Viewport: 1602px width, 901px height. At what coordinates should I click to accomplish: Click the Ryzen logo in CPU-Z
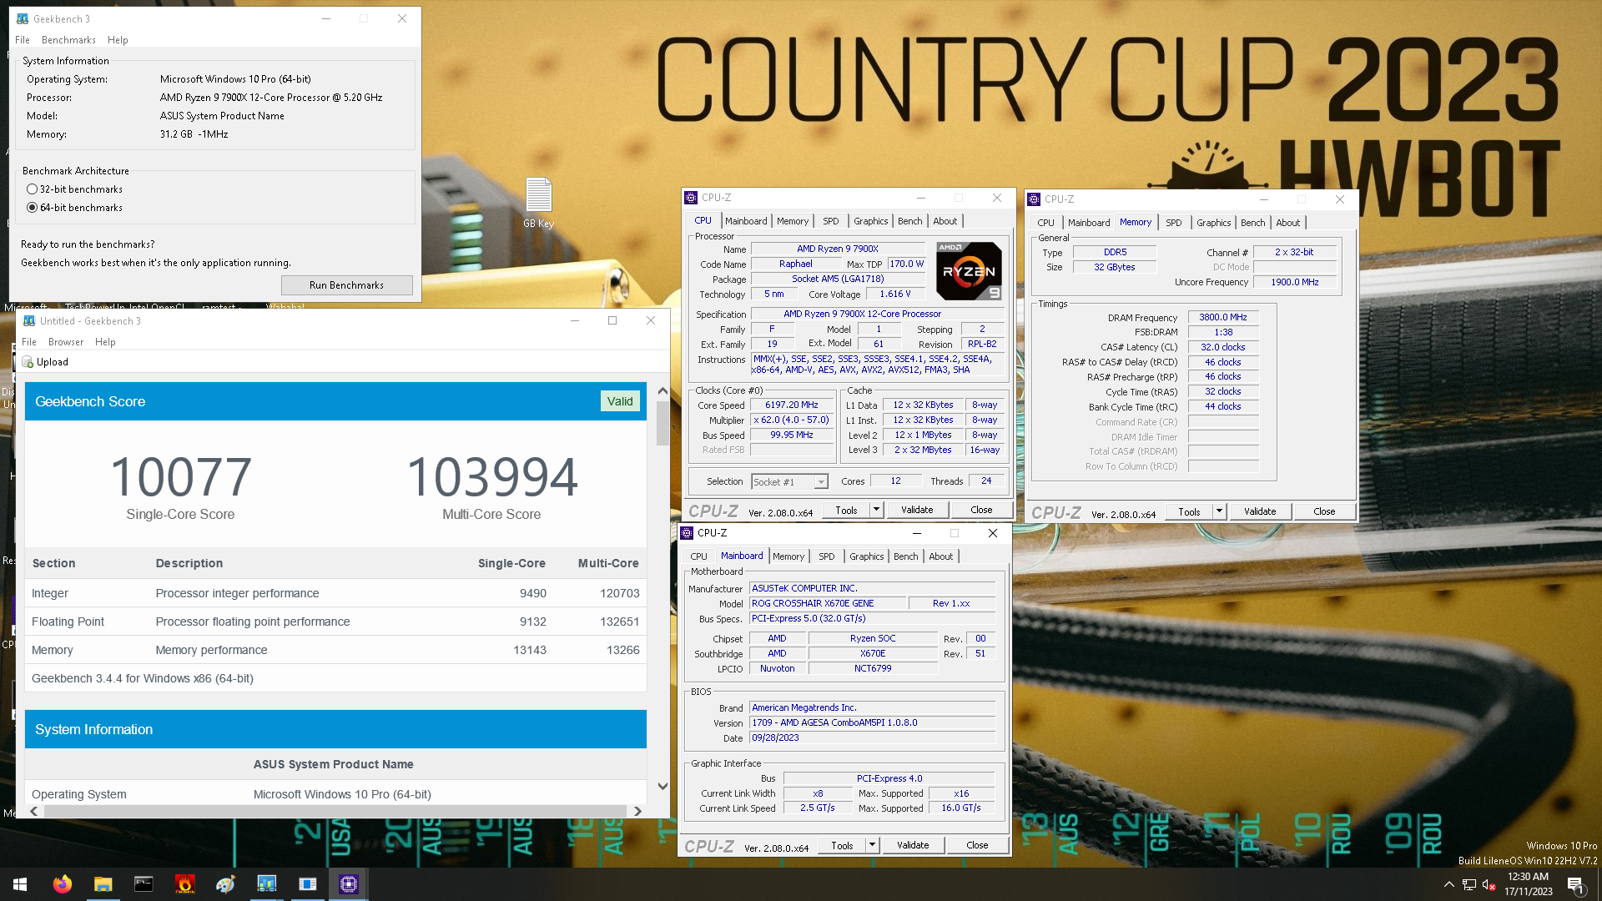[x=969, y=271]
